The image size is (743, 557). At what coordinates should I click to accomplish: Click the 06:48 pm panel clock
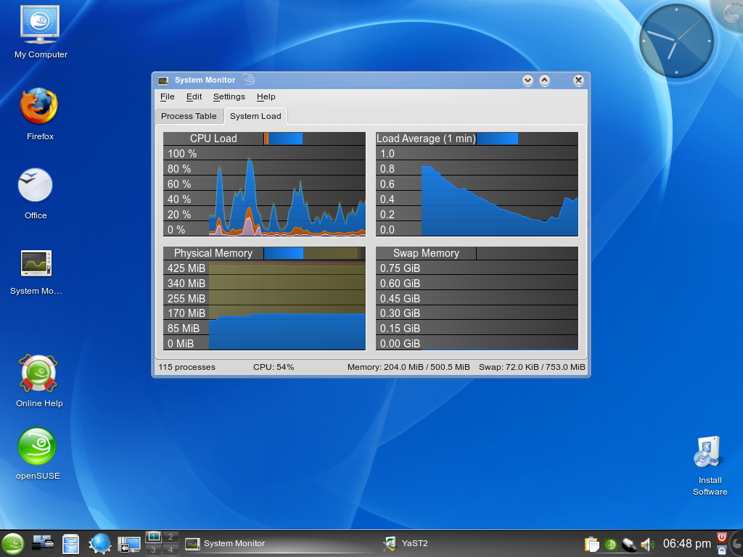coord(686,544)
